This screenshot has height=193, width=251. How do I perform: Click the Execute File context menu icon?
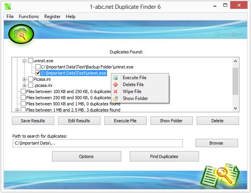[x=115, y=78]
